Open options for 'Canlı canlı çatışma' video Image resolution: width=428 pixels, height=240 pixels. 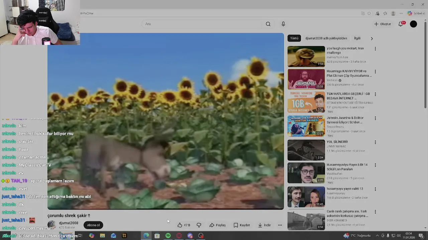tap(375, 212)
